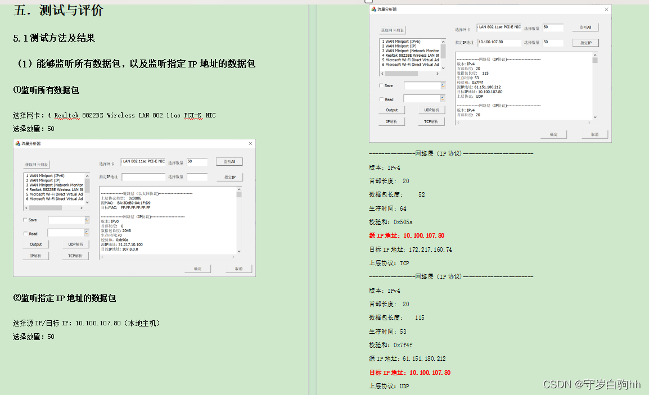The height and width of the screenshot is (395, 649).
Task: Select UDP解析 to parse UDP packets
Action: pos(431,110)
